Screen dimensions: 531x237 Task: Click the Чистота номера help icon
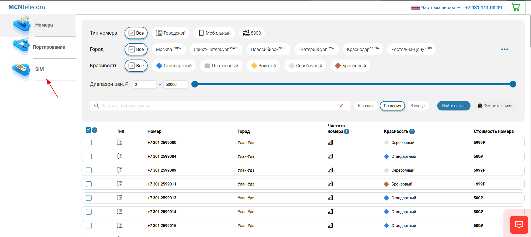pyautogui.click(x=347, y=132)
